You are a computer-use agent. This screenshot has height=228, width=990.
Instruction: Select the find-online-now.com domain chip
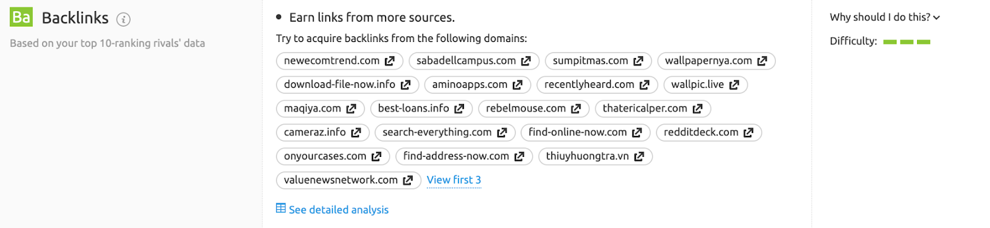pos(585,132)
